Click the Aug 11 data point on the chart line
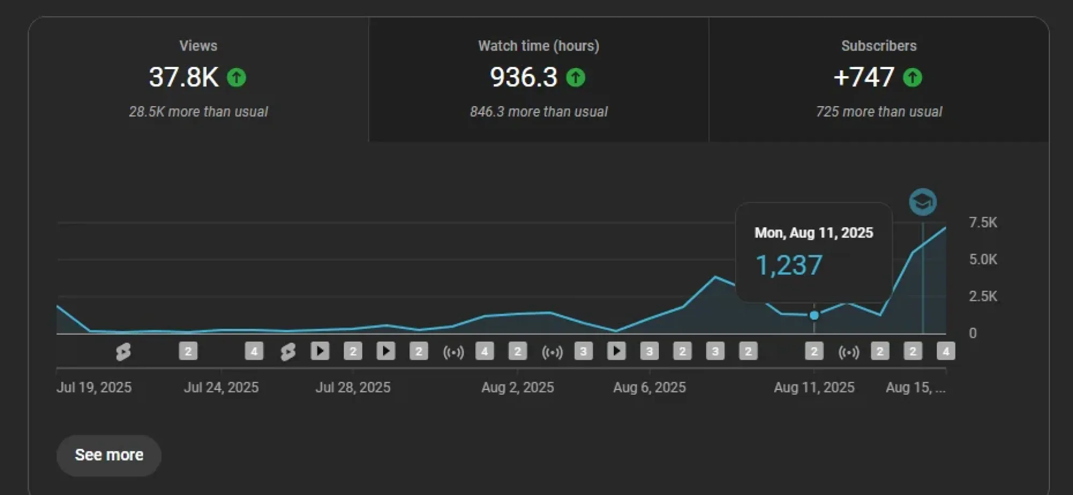The image size is (1073, 495). [814, 315]
